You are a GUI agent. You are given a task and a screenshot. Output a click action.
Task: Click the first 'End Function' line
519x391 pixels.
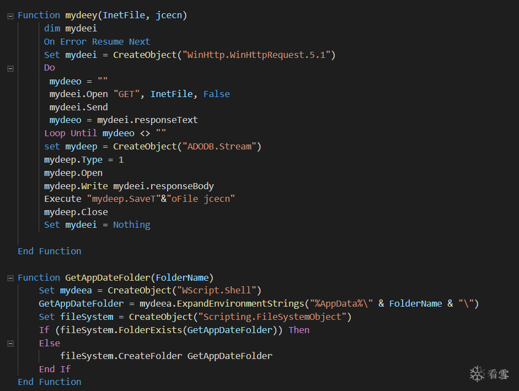tap(49, 251)
